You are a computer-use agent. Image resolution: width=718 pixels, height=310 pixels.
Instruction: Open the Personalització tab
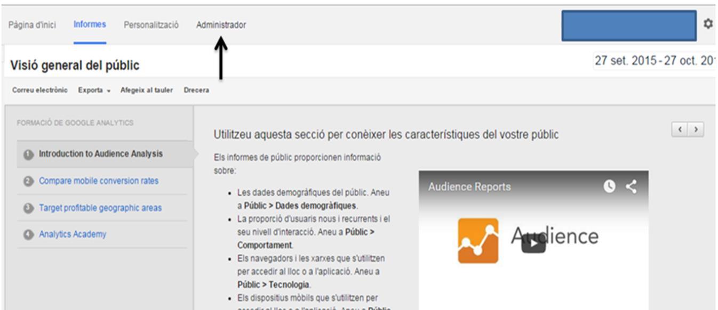(151, 25)
